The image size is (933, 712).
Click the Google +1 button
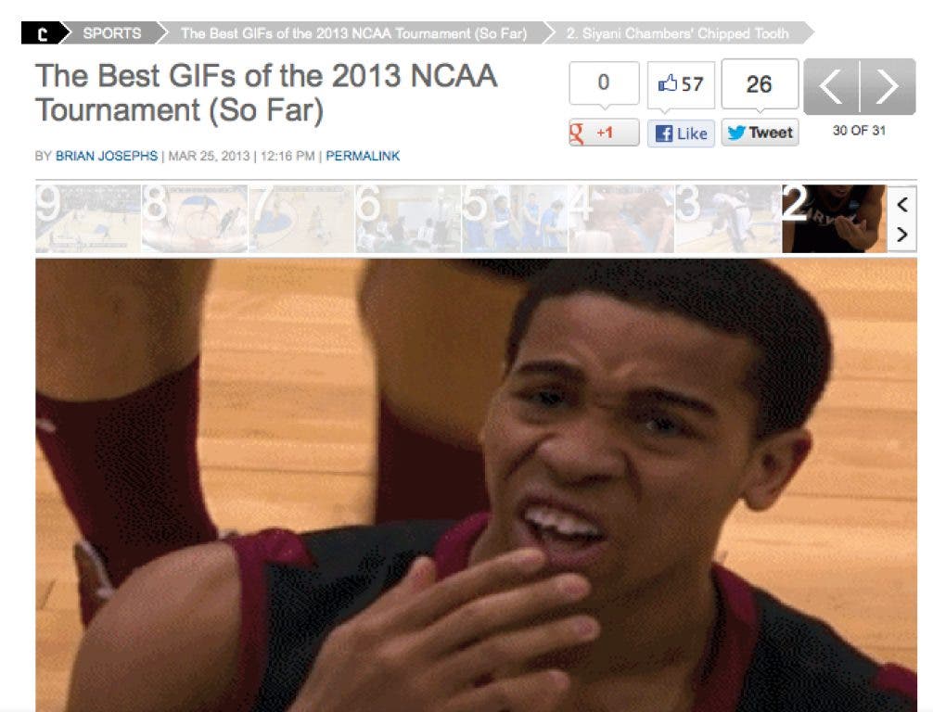point(604,132)
